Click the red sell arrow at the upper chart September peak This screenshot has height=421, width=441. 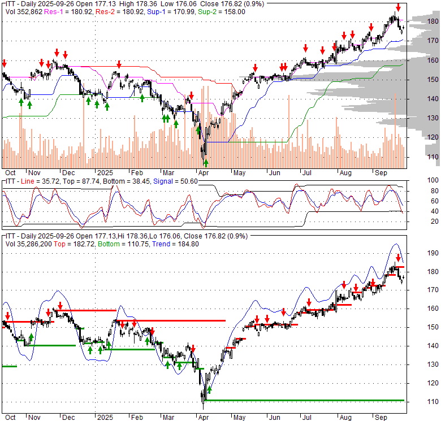[x=398, y=7]
